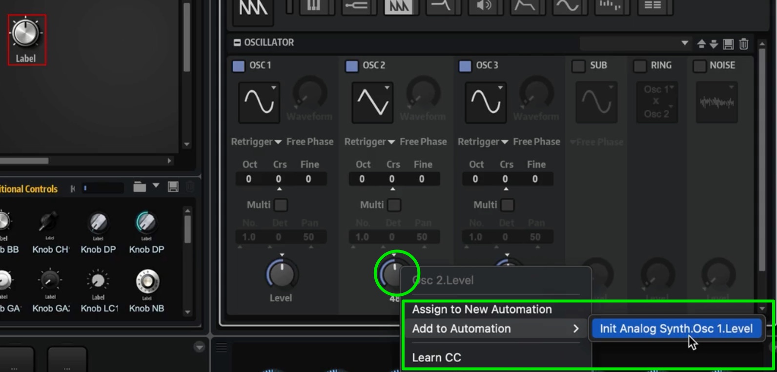Click the OSC 2 triangle waveform display
This screenshot has width=777, height=372.
coord(372,102)
